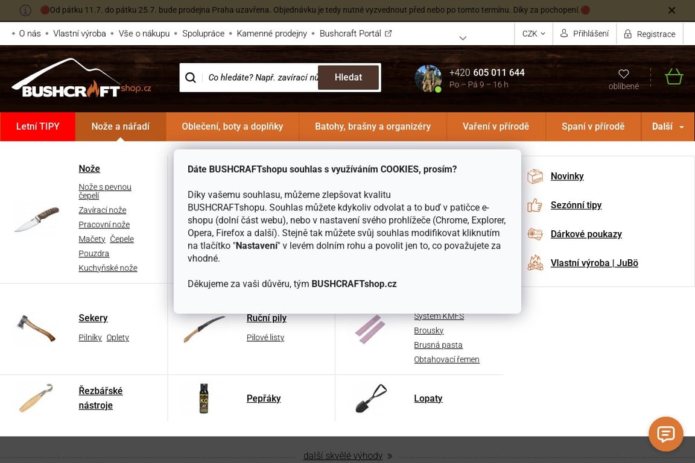Viewport: 695px width, 463px height.
Task: Open the shopping basket icon
Action: (674, 77)
